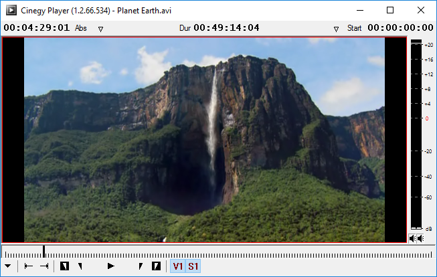Click the audio level meter bar

tap(416, 134)
